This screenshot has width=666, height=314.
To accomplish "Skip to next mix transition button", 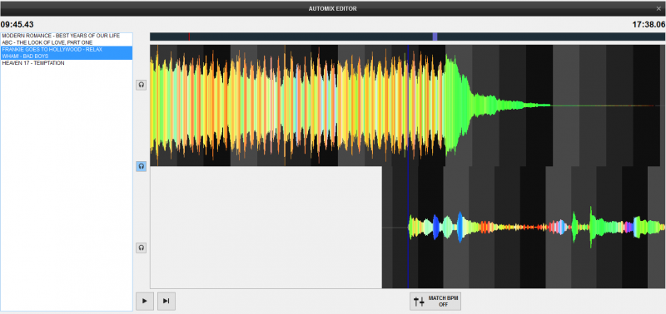I will tap(166, 302).
